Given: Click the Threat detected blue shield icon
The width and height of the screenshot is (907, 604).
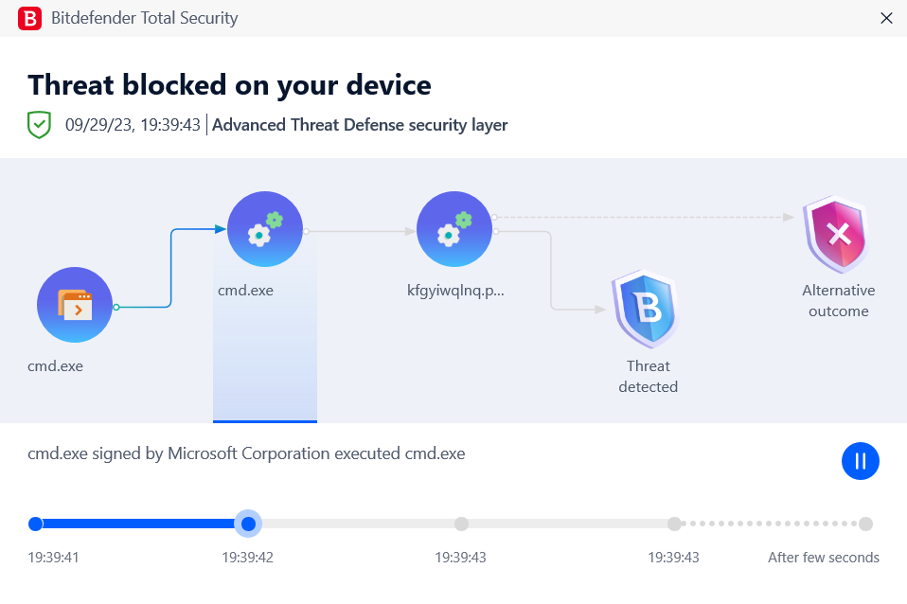Looking at the screenshot, I should point(647,309).
